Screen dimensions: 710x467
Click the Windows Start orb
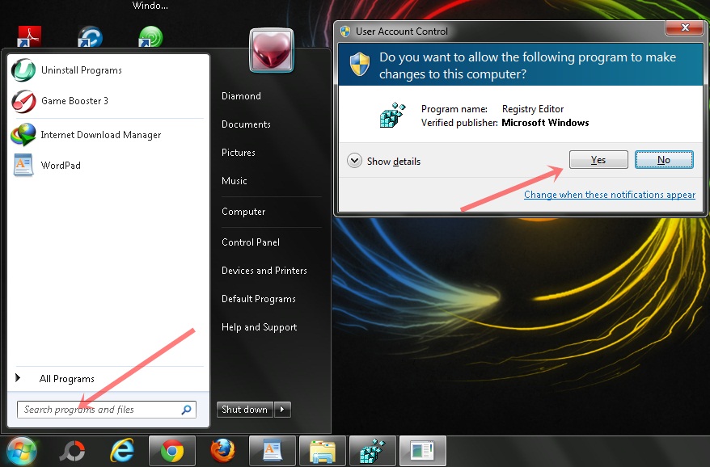pyautogui.click(x=21, y=451)
